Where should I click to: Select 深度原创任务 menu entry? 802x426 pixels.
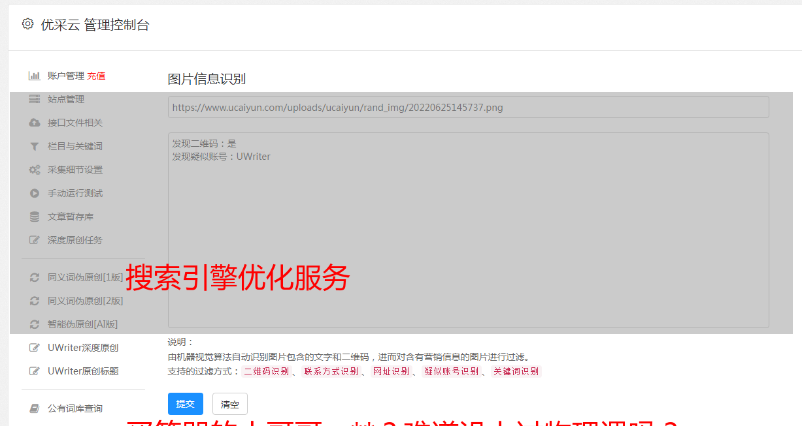point(75,240)
